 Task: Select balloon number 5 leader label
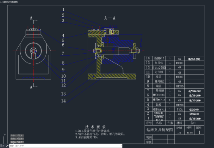(63, 40)
